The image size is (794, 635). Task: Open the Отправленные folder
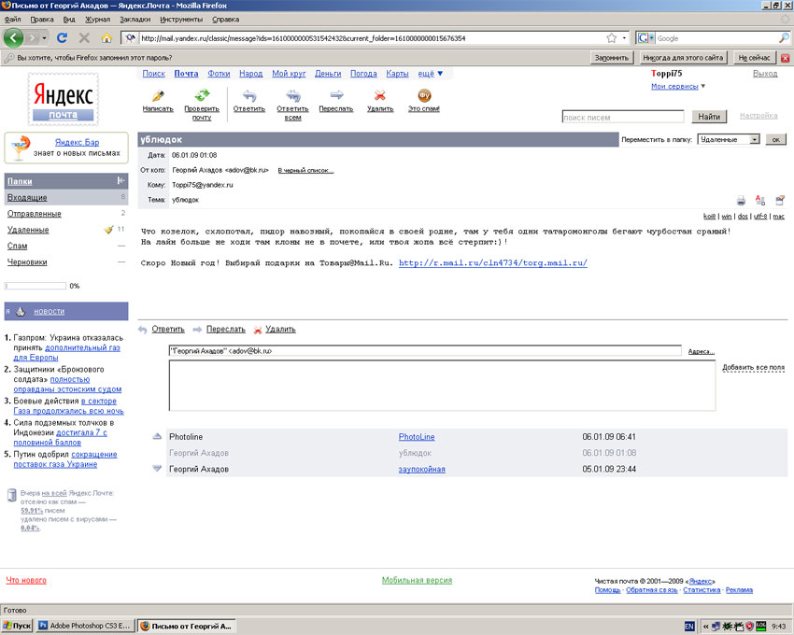[34, 214]
